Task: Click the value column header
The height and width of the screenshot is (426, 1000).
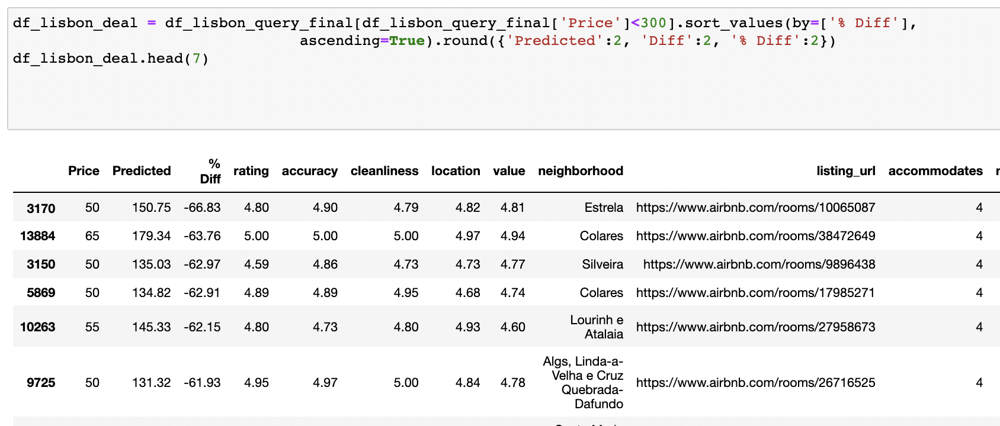Action: click(509, 171)
